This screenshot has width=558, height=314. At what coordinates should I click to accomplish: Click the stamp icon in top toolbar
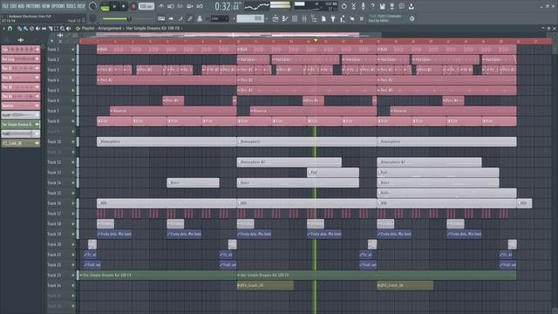click(x=200, y=18)
